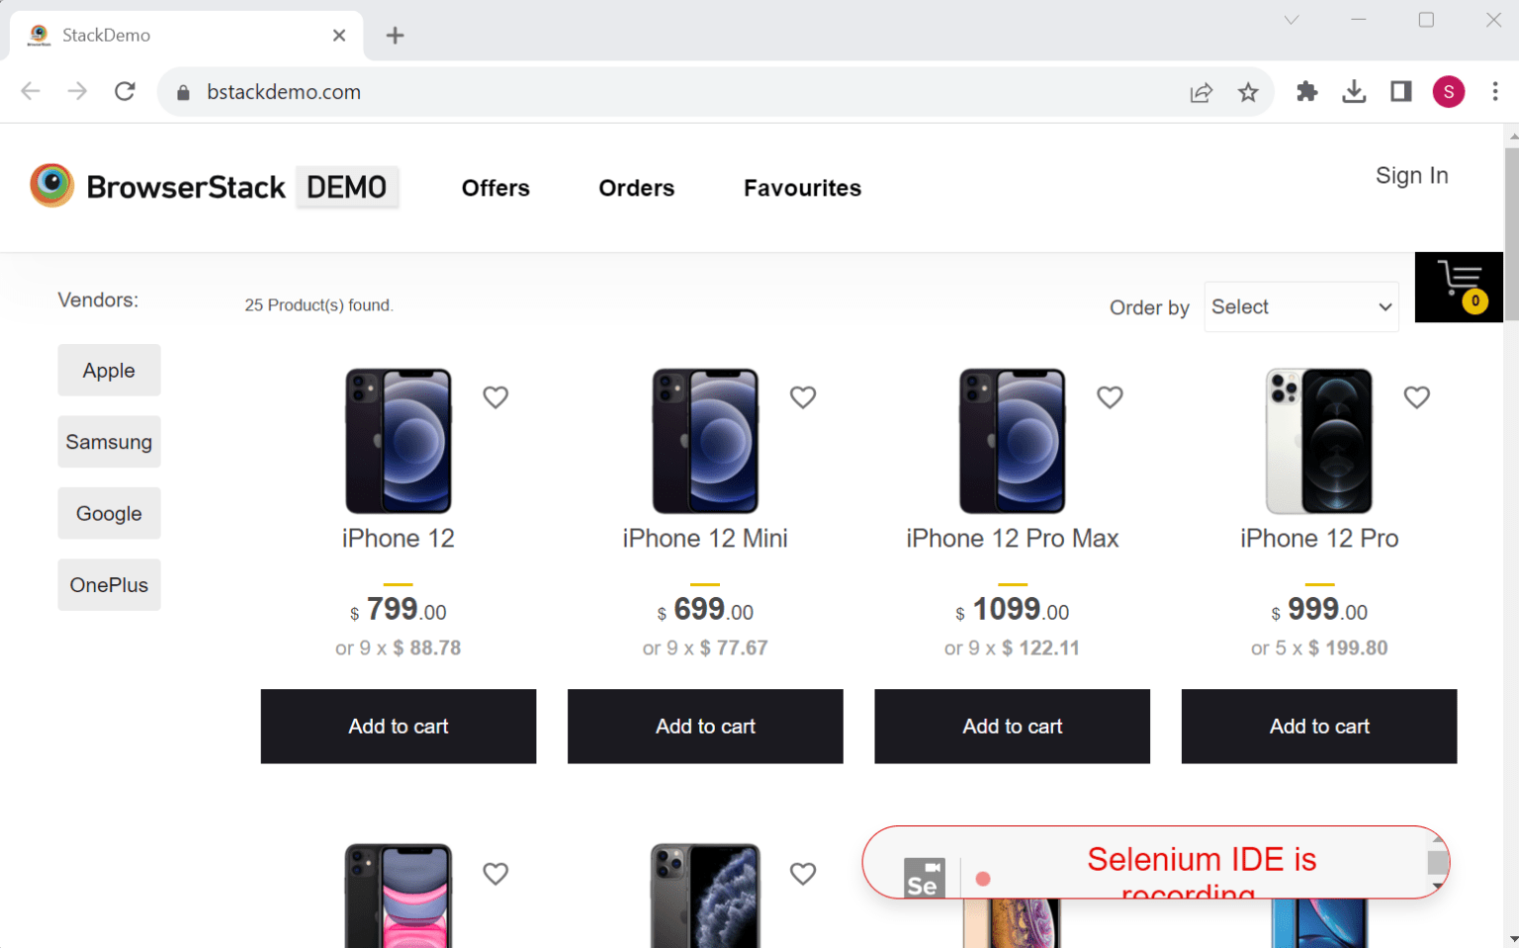
Task: Open the Order by Select dropdown
Action: click(1300, 306)
